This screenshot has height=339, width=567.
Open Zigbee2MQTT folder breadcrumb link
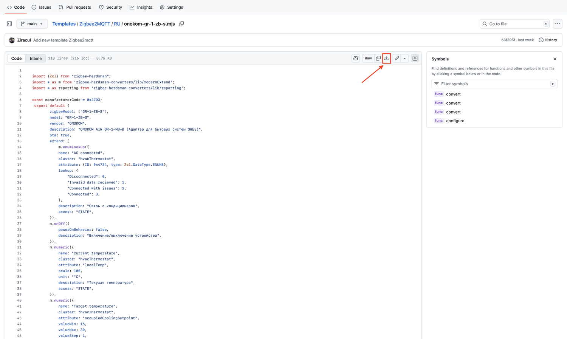point(94,24)
